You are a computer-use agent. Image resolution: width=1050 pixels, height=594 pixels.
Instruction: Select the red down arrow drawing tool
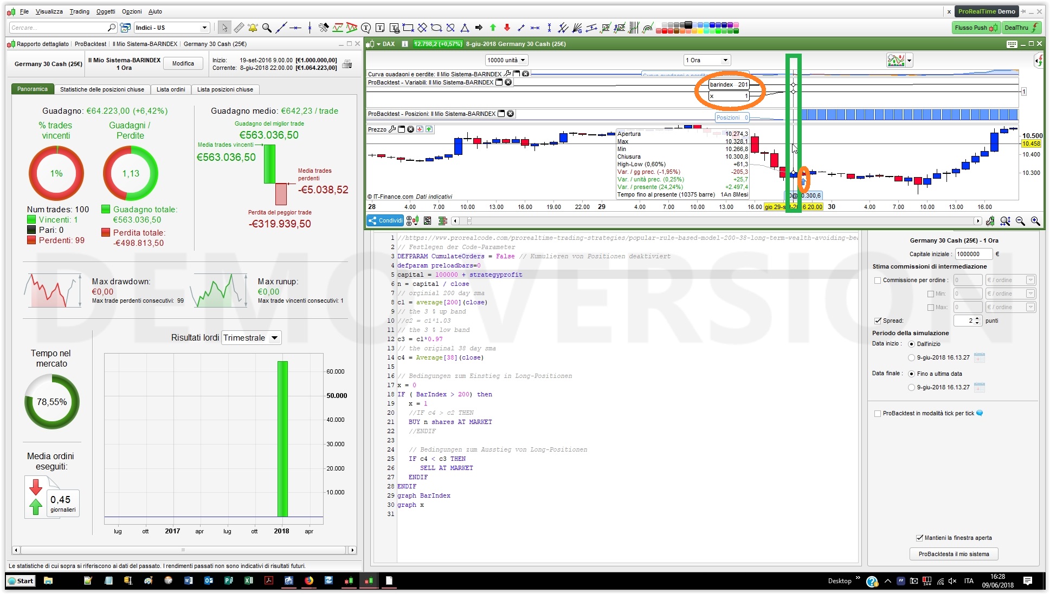pos(507,28)
